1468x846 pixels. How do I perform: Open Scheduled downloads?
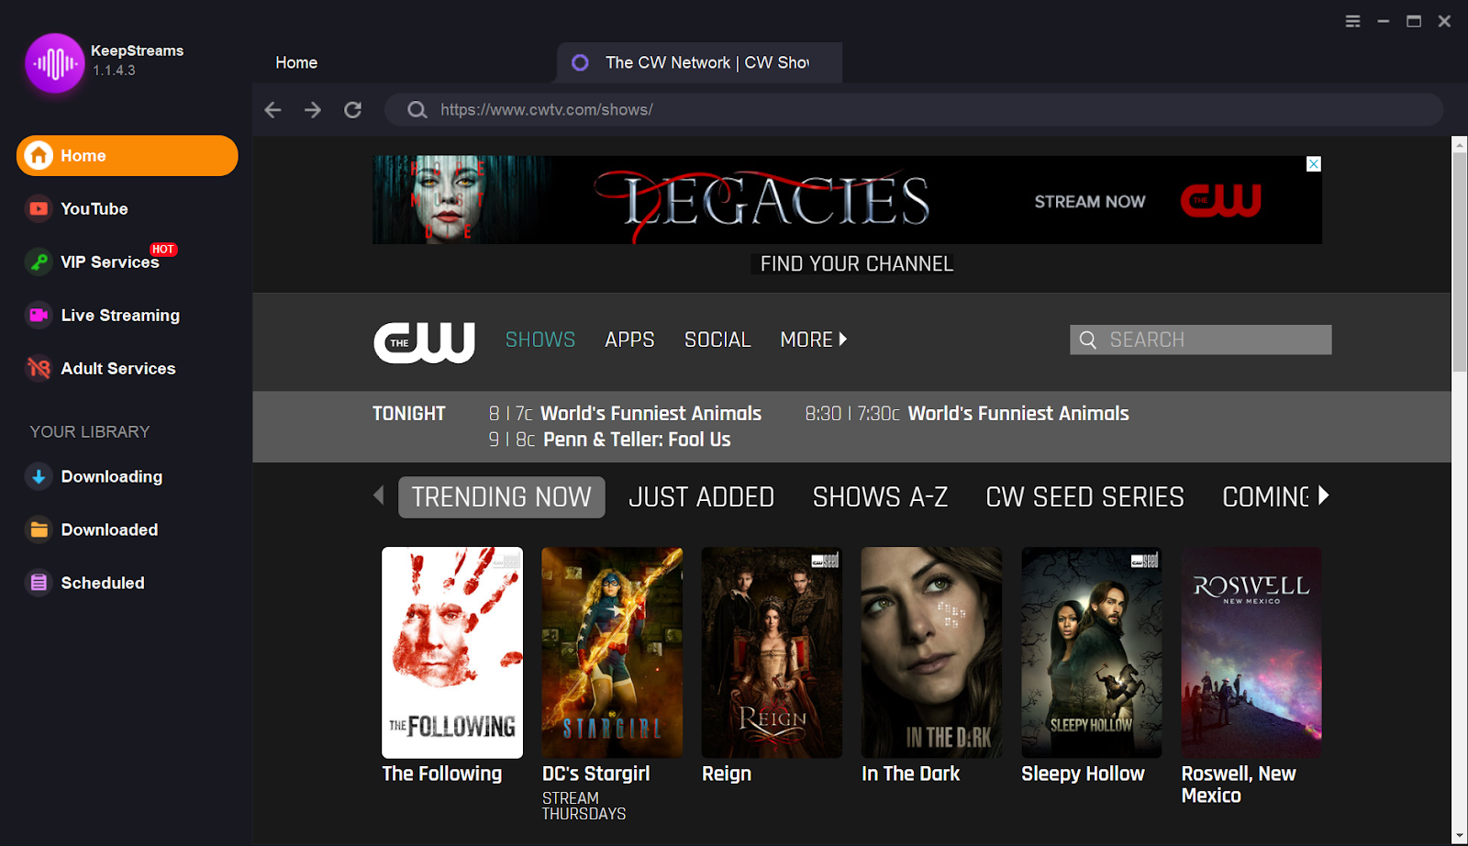click(103, 584)
